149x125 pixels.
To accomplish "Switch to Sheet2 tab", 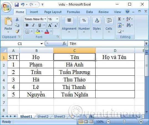I will (43, 116).
